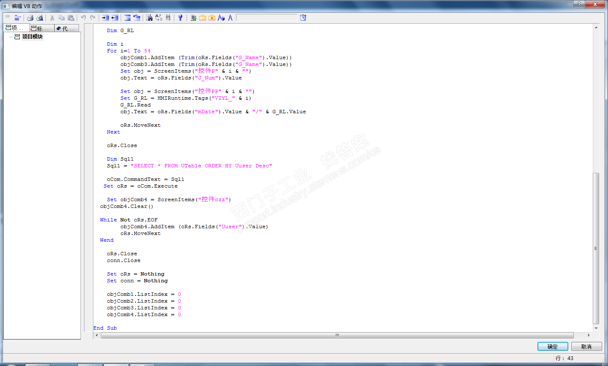Click the 'Set oRs = oCom.Execute' line

tap(141, 186)
